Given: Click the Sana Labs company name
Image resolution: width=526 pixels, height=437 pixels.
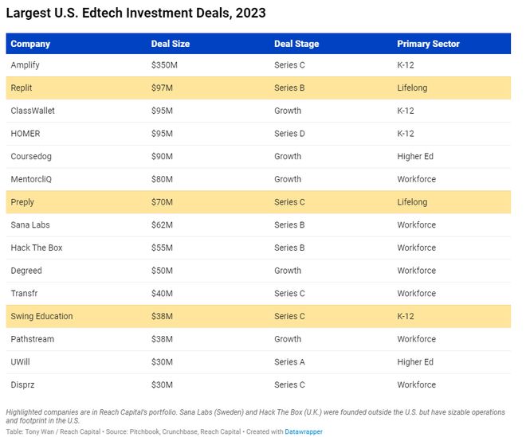Looking at the screenshot, I should [x=30, y=225].
